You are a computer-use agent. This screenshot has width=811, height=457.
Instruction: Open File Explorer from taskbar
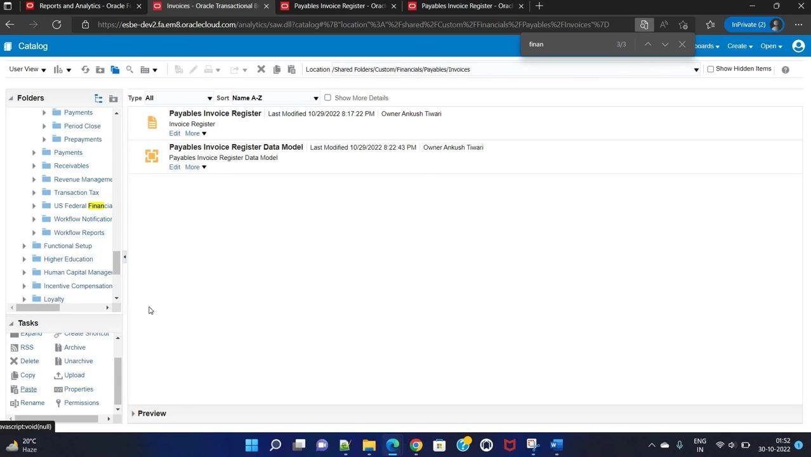(x=369, y=445)
